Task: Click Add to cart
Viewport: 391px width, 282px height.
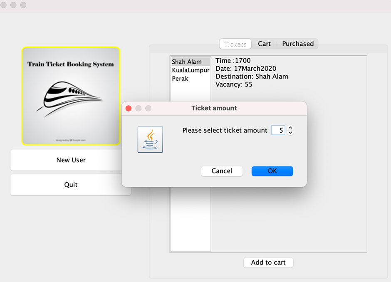Action: point(268,262)
